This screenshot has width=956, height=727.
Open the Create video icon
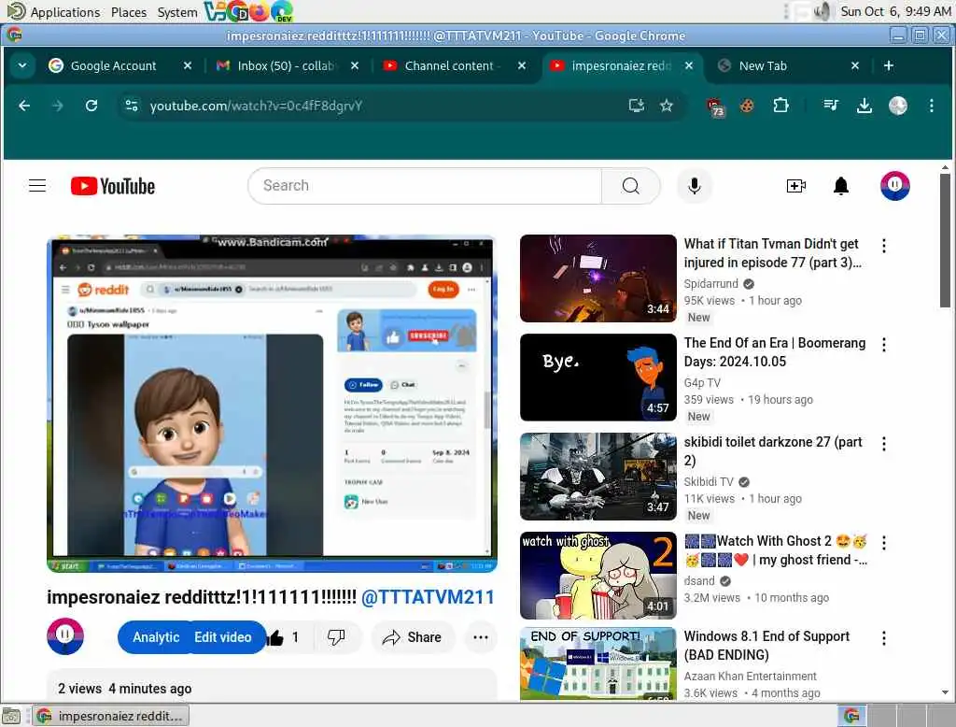[796, 186]
